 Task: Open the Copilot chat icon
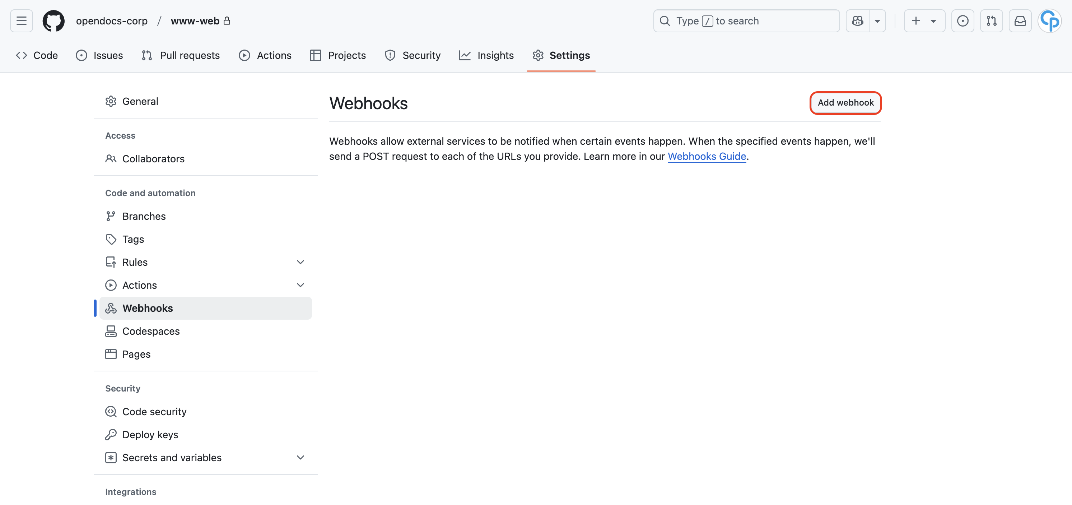pos(857,21)
